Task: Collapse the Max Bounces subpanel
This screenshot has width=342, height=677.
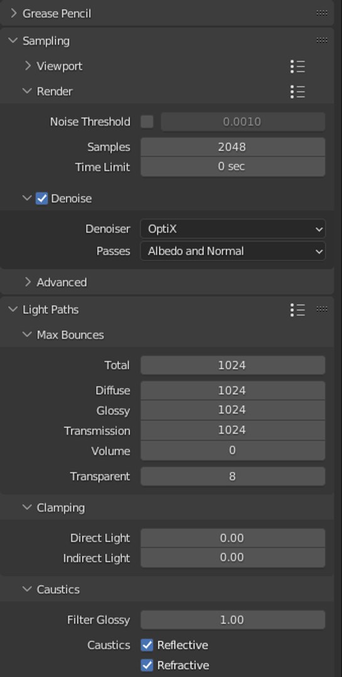Action: click(27, 335)
